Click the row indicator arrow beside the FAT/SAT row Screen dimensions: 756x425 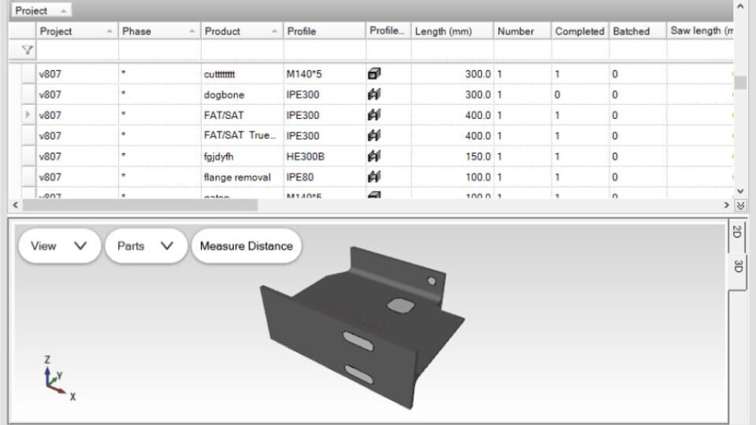coord(28,115)
